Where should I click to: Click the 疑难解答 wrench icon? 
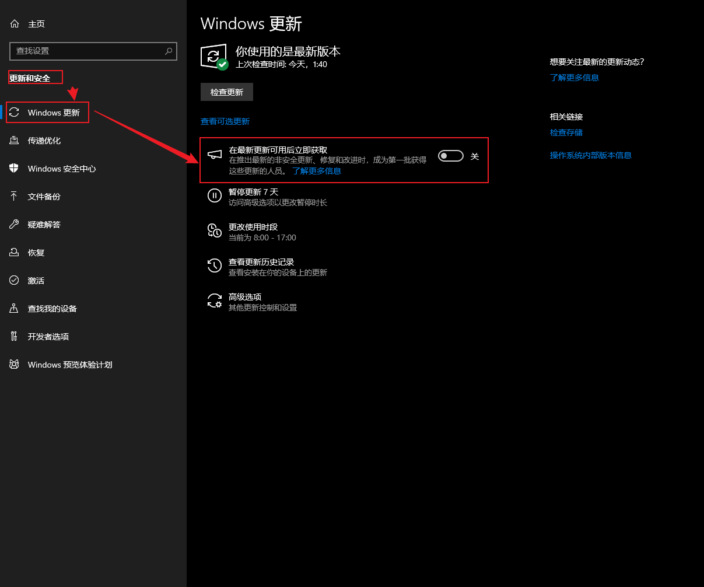pyautogui.click(x=15, y=225)
